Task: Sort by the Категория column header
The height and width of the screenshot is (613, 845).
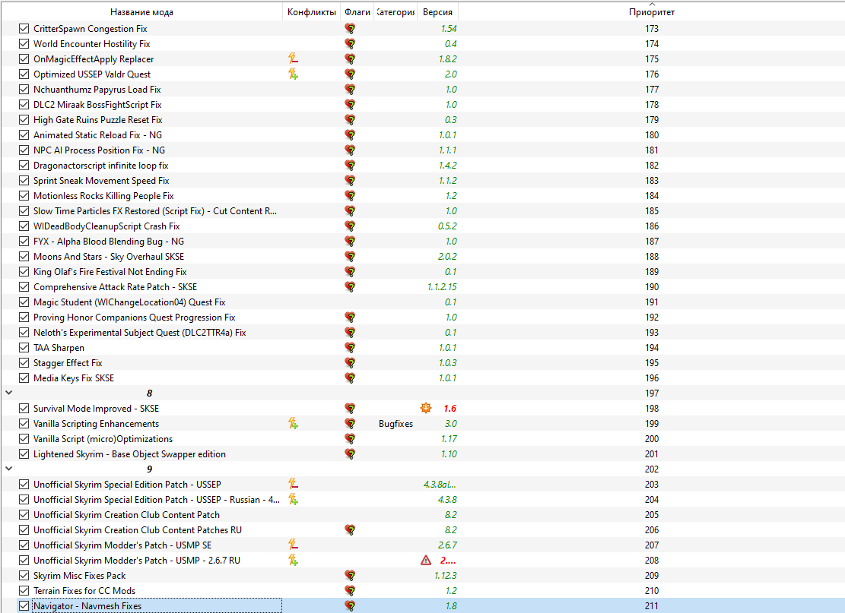Action: 396,12
